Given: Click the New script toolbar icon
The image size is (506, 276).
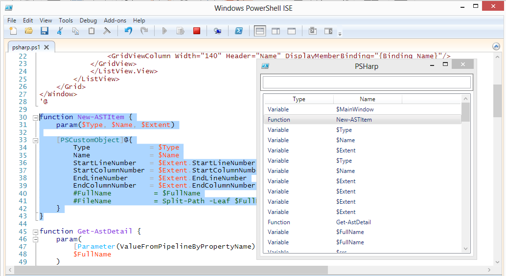Looking at the screenshot, I should (13, 31).
